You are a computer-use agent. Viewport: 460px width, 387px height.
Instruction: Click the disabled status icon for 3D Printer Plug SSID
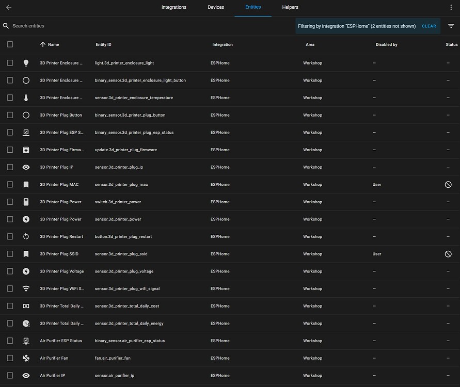pos(448,254)
